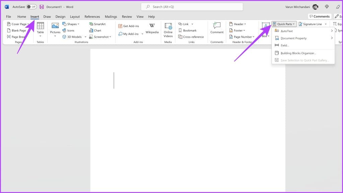The width and height of the screenshot is (343, 193).
Task: Switch to the Home tab
Action: click(x=22, y=17)
